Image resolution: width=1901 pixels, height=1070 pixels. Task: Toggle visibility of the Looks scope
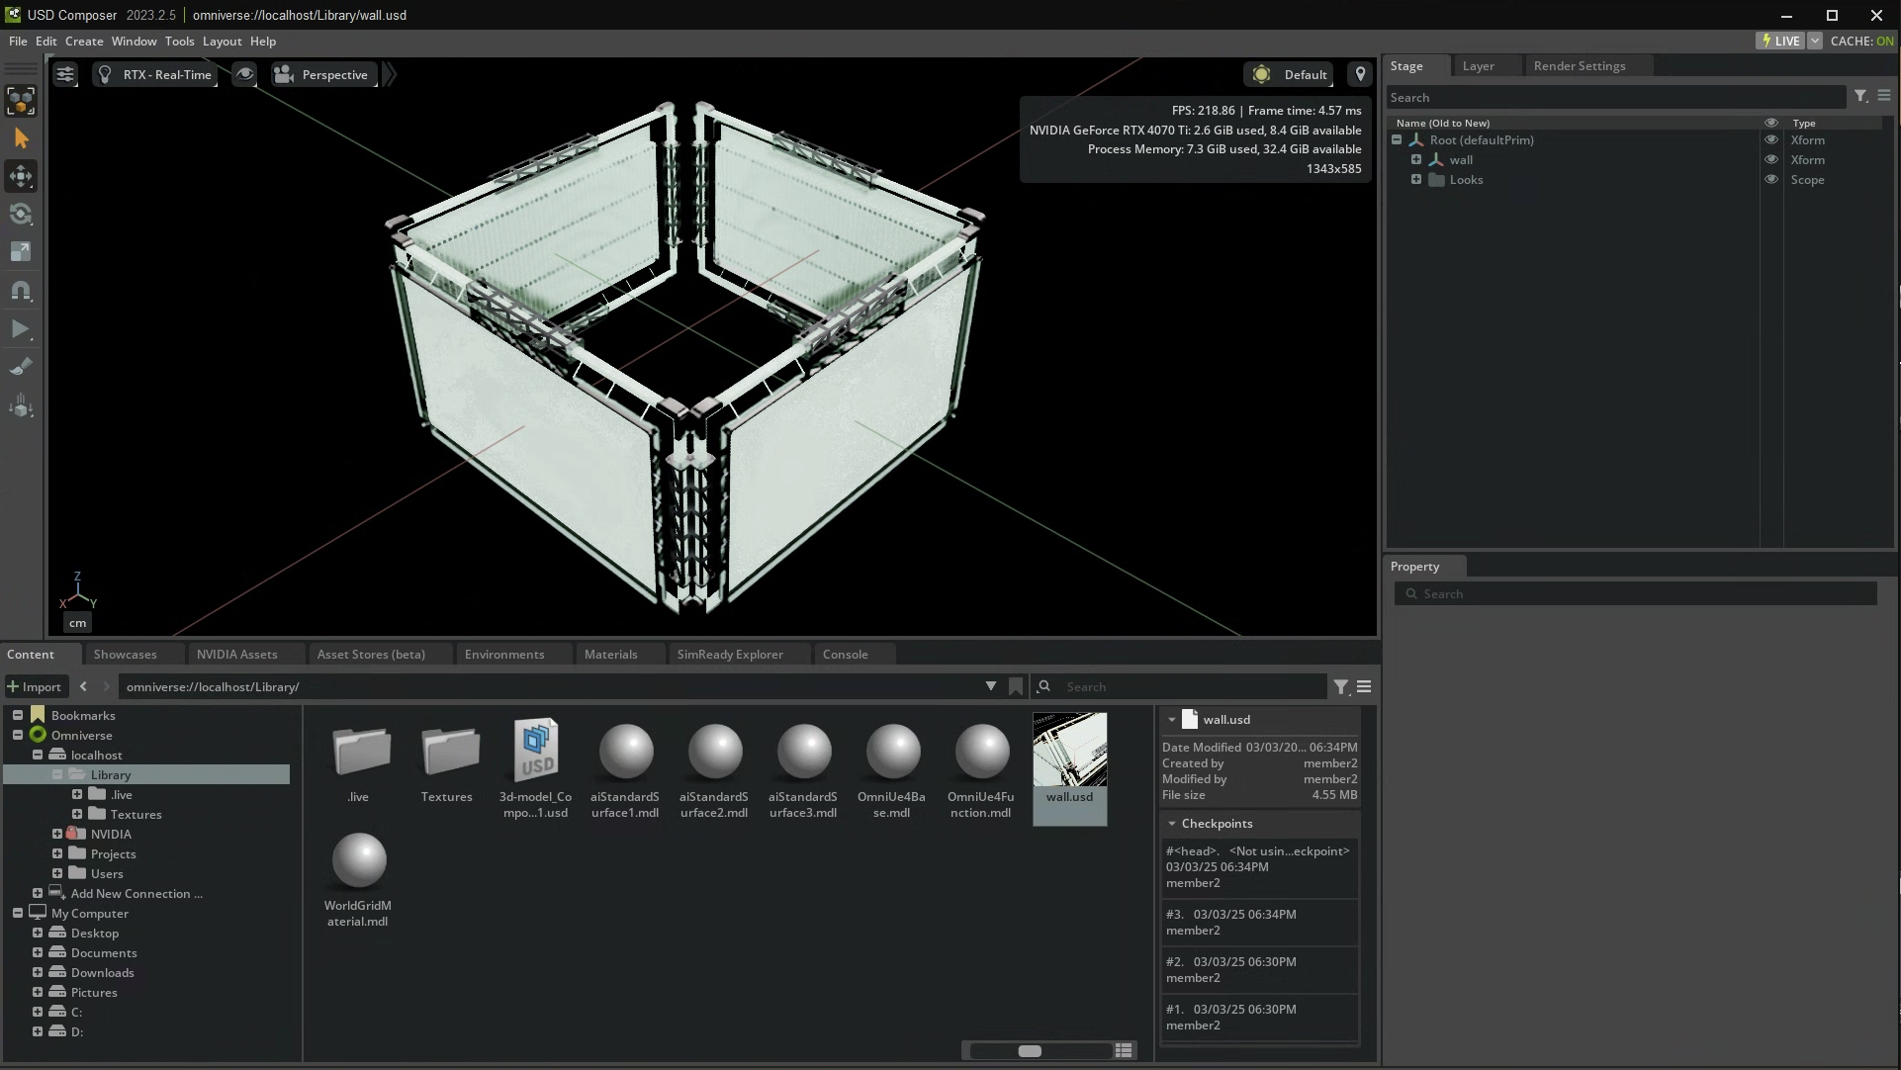point(1771,179)
